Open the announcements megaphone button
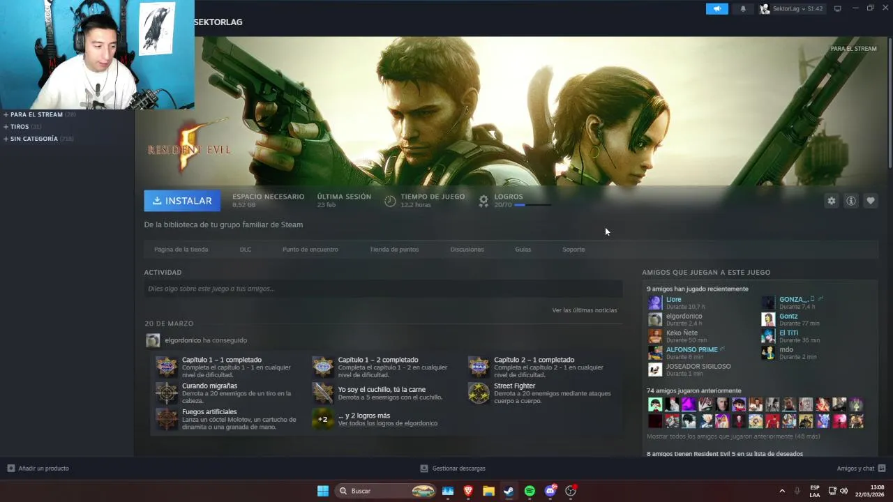This screenshot has width=893, height=502. [716, 9]
